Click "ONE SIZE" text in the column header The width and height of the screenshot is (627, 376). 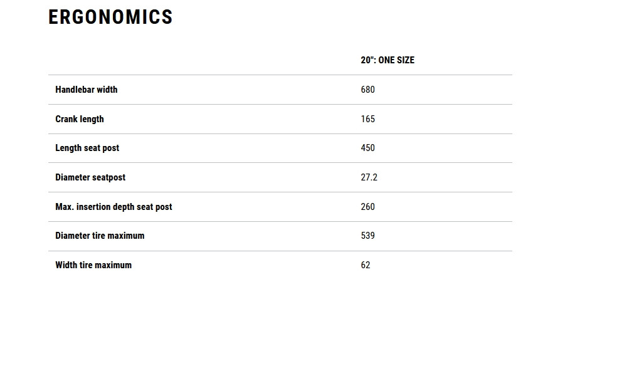(396, 60)
